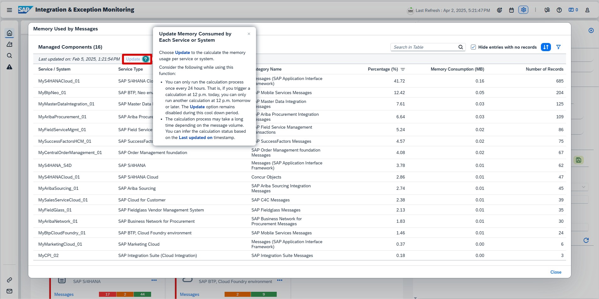Viewport: 599px width, 299px height.
Task: Open the calendar icon in header
Action: [511, 10]
